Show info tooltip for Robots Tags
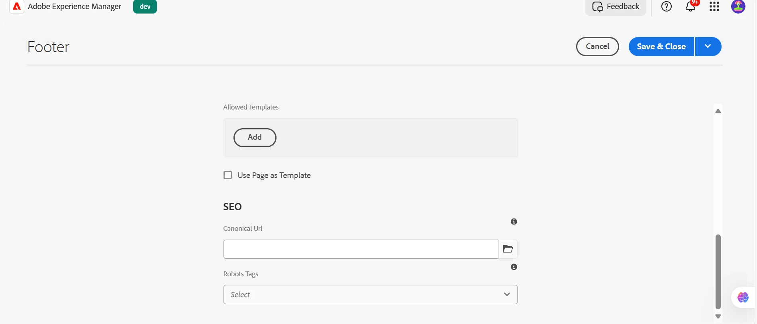 coord(514,267)
